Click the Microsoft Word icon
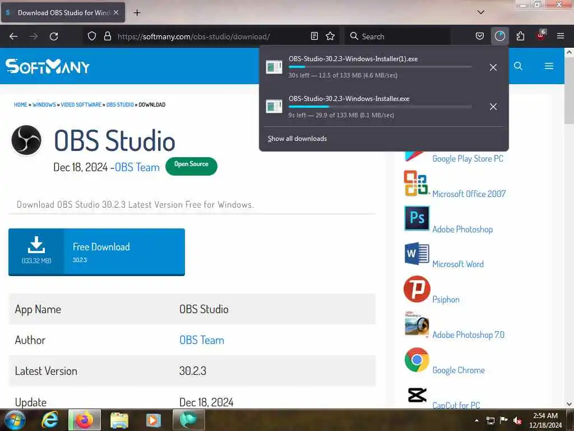 coord(416,253)
